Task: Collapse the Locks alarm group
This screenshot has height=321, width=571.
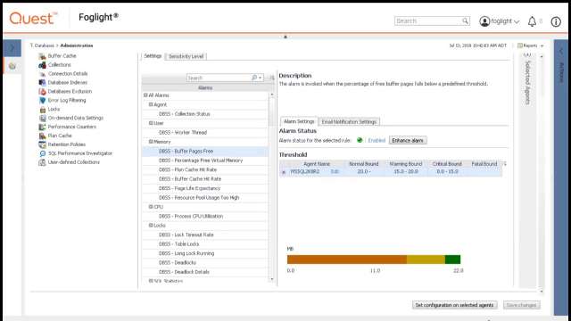Action: click(x=151, y=226)
